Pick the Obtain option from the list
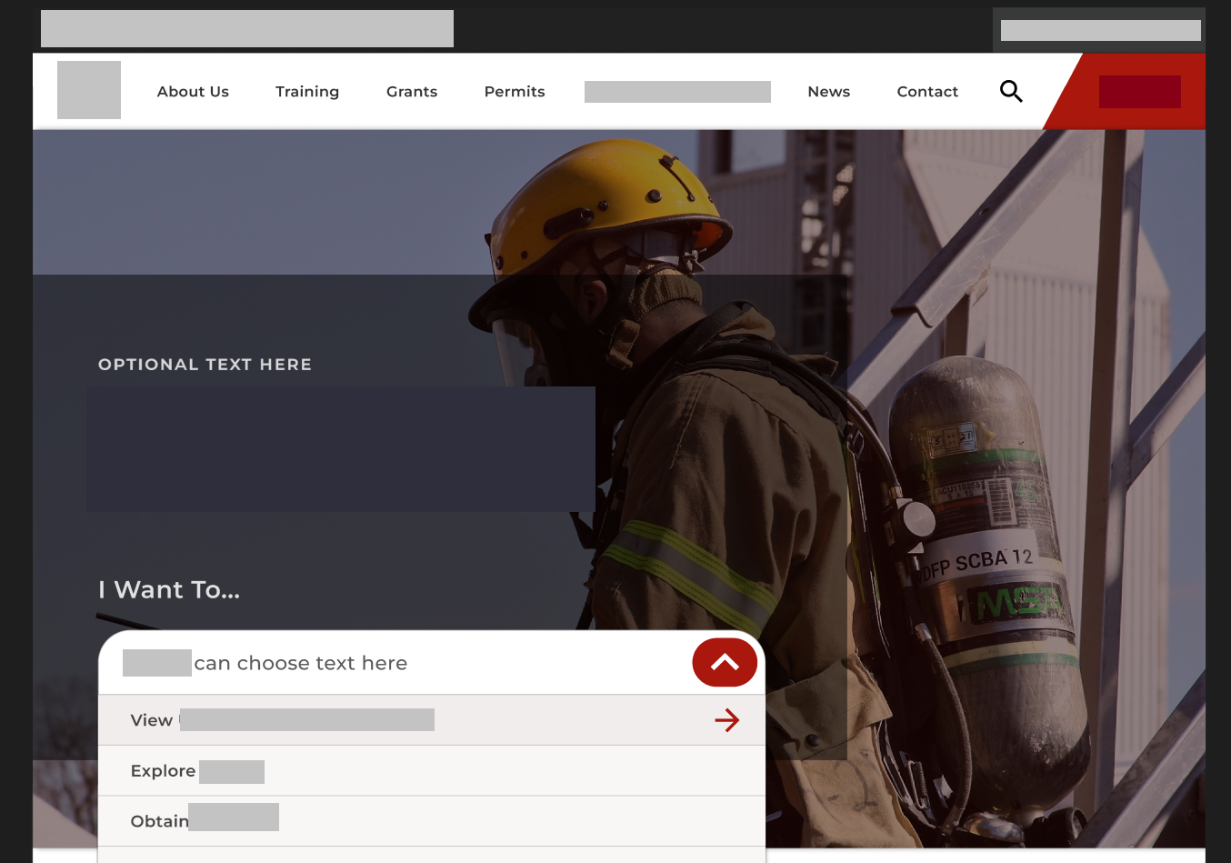Viewport: 1231px width, 863px height. [205, 820]
